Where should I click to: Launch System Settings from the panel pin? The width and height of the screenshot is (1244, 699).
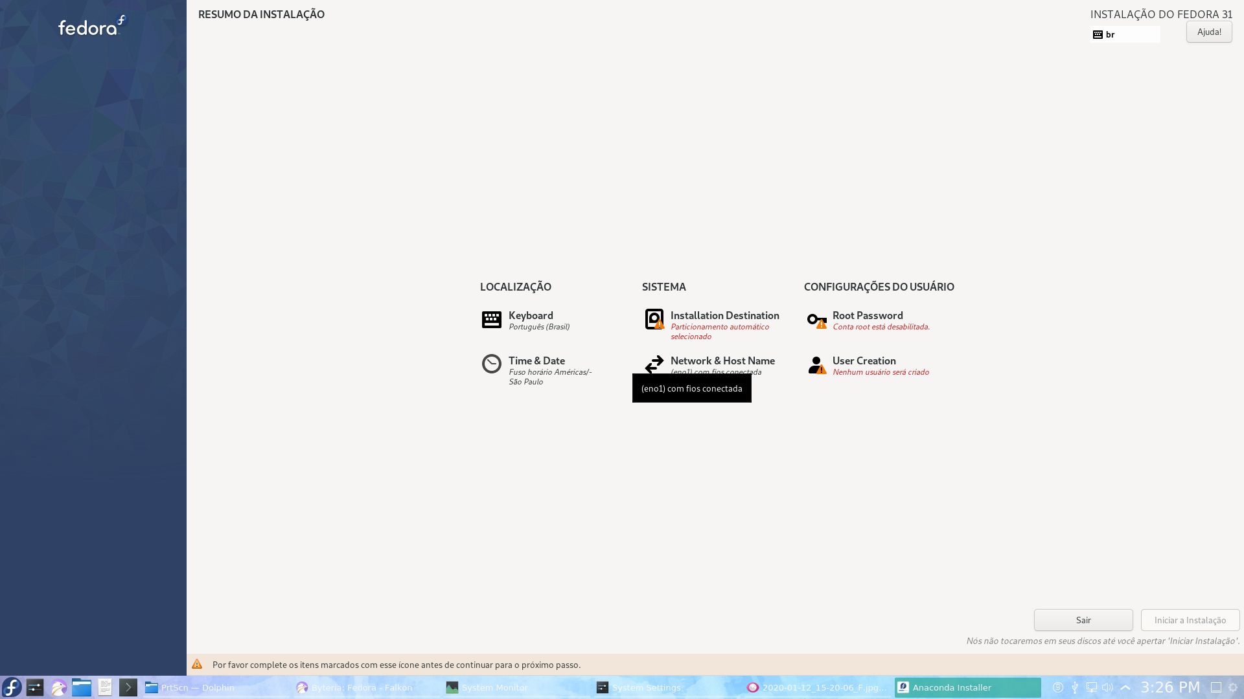[x=35, y=687]
